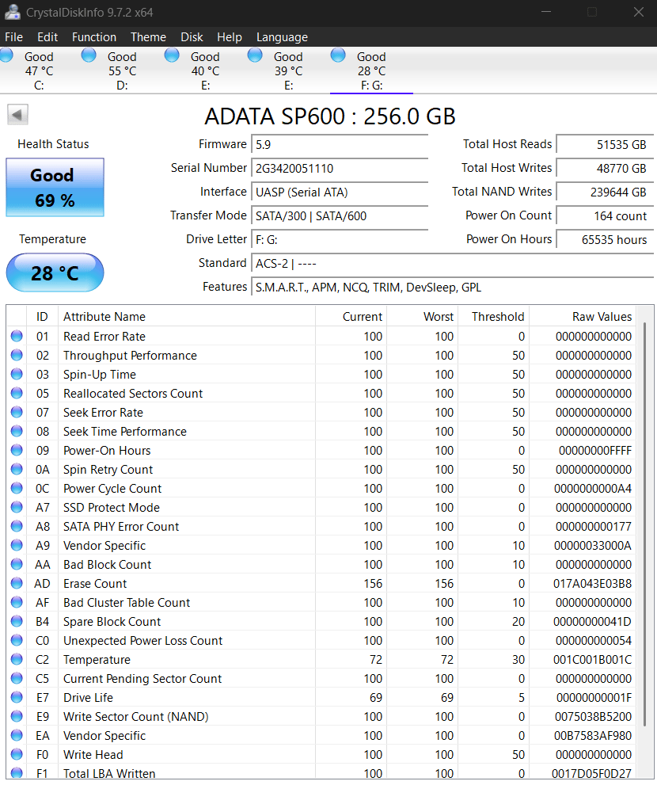Select the 39 °C E: disk orb
657x785 pixels.
[255, 55]
